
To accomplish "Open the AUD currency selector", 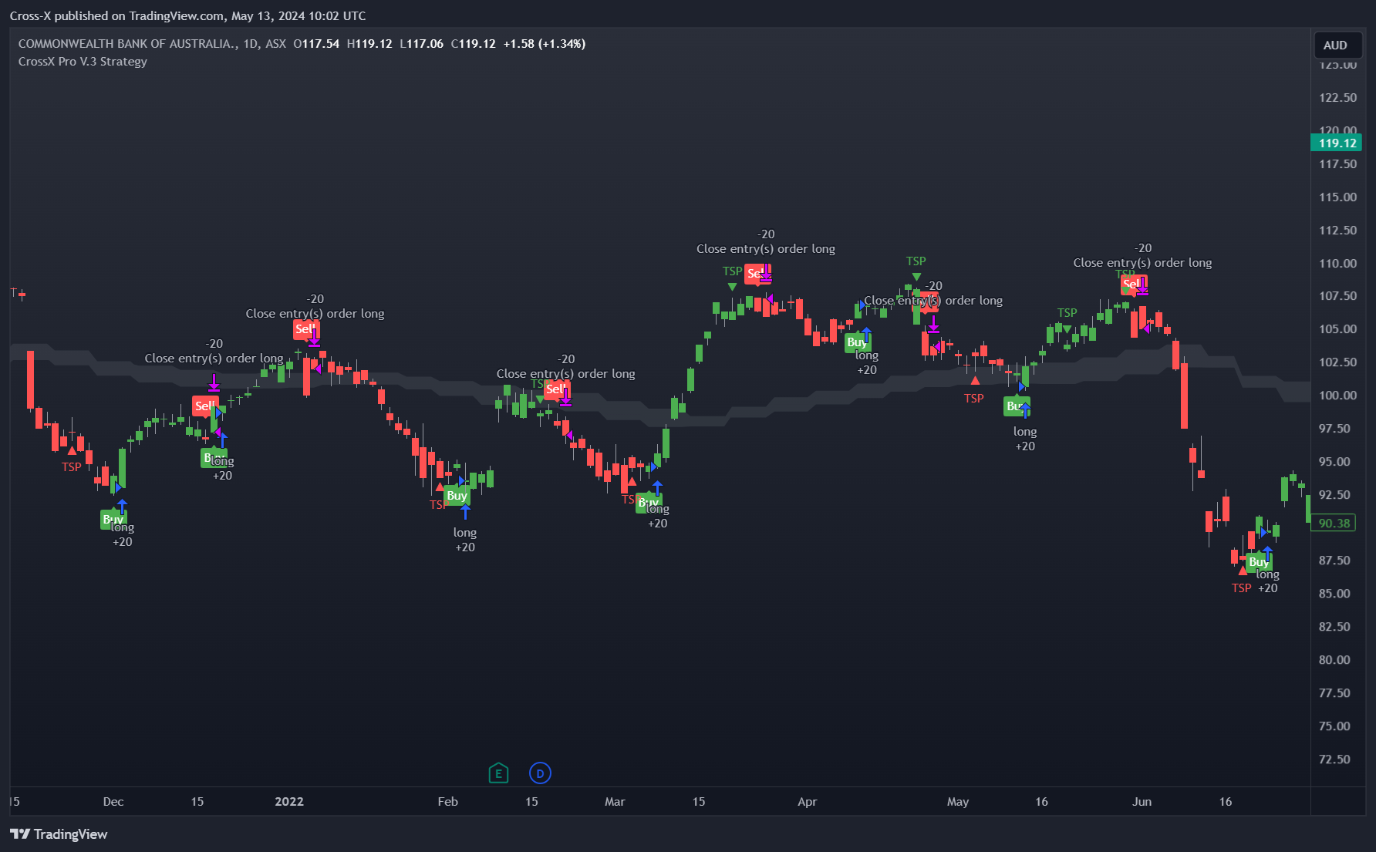I will (x=1335, y=45).
